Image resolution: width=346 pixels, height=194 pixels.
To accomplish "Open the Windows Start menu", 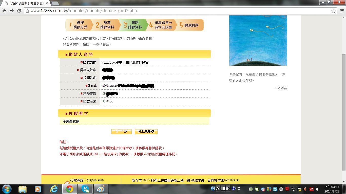I will [6, 189].
